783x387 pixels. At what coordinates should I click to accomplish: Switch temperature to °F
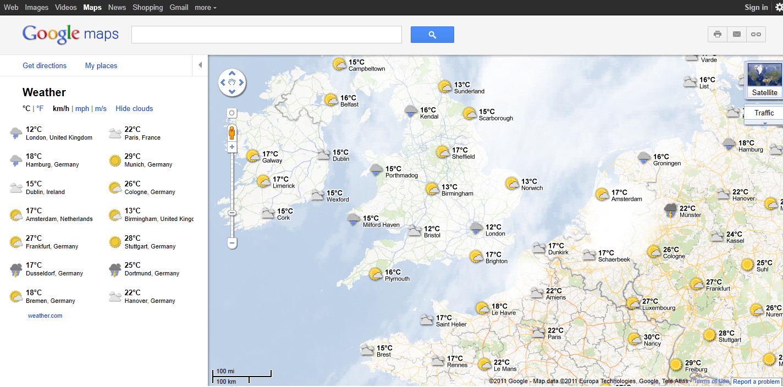tap(40, 108)
